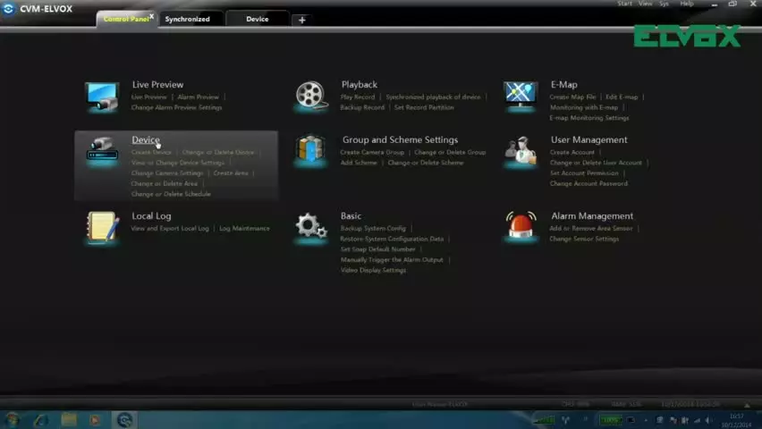The width and height of the screenshot is (762, 429).
Task: Open Internet Explorer from taskbar
Action: pyautogui.click(x=41, y=420)
